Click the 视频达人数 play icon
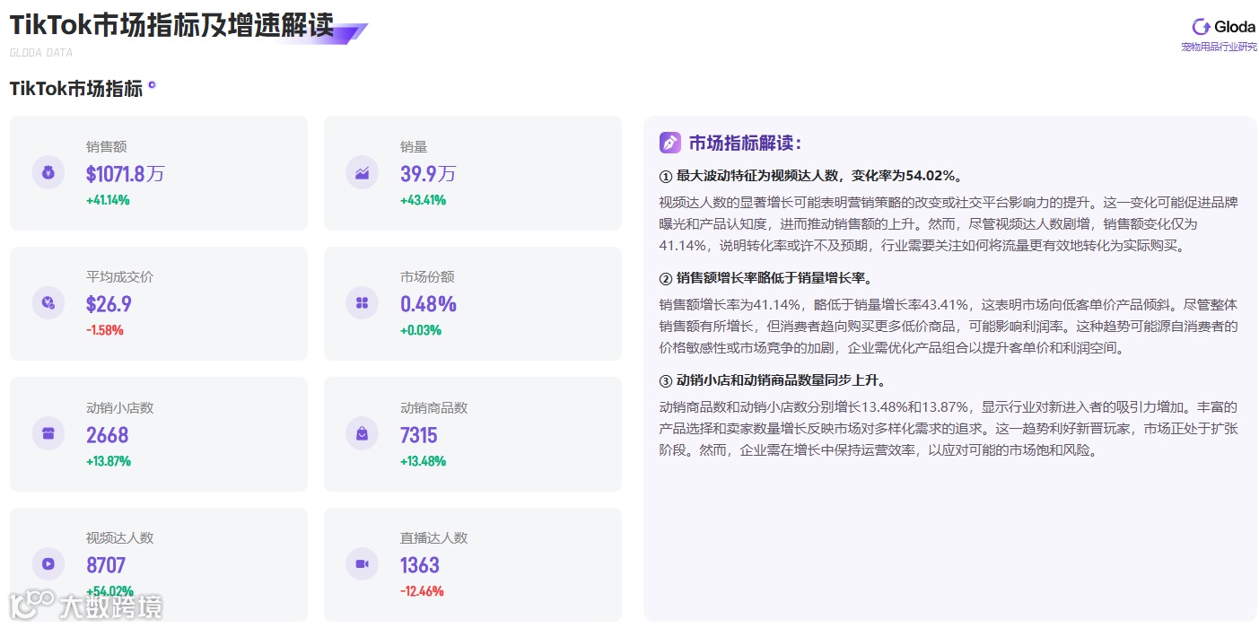 [48, 564]
